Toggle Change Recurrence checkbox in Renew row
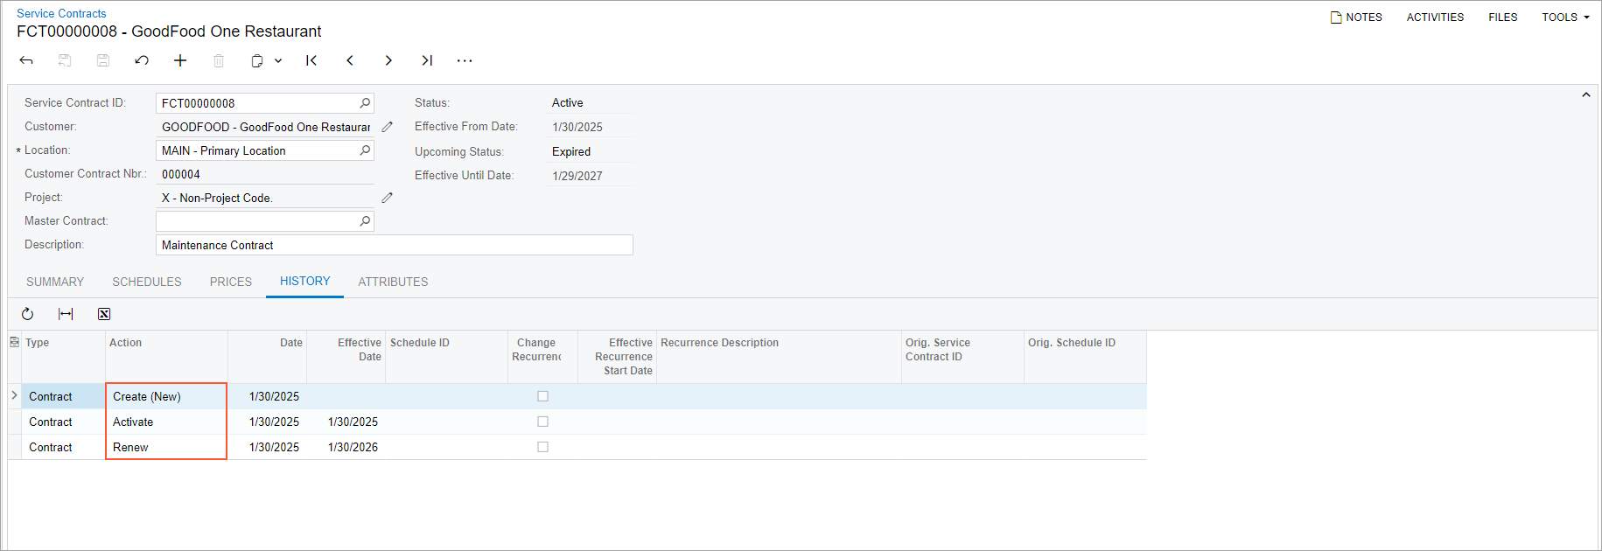The width and height of the screenshot is (1602, 551). [542, 447]
